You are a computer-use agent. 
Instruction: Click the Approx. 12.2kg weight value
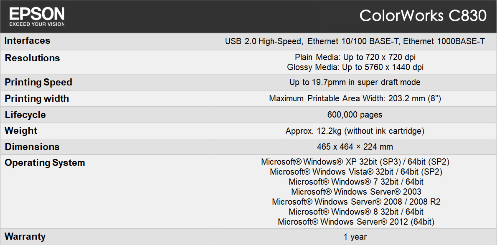[355, 131]
